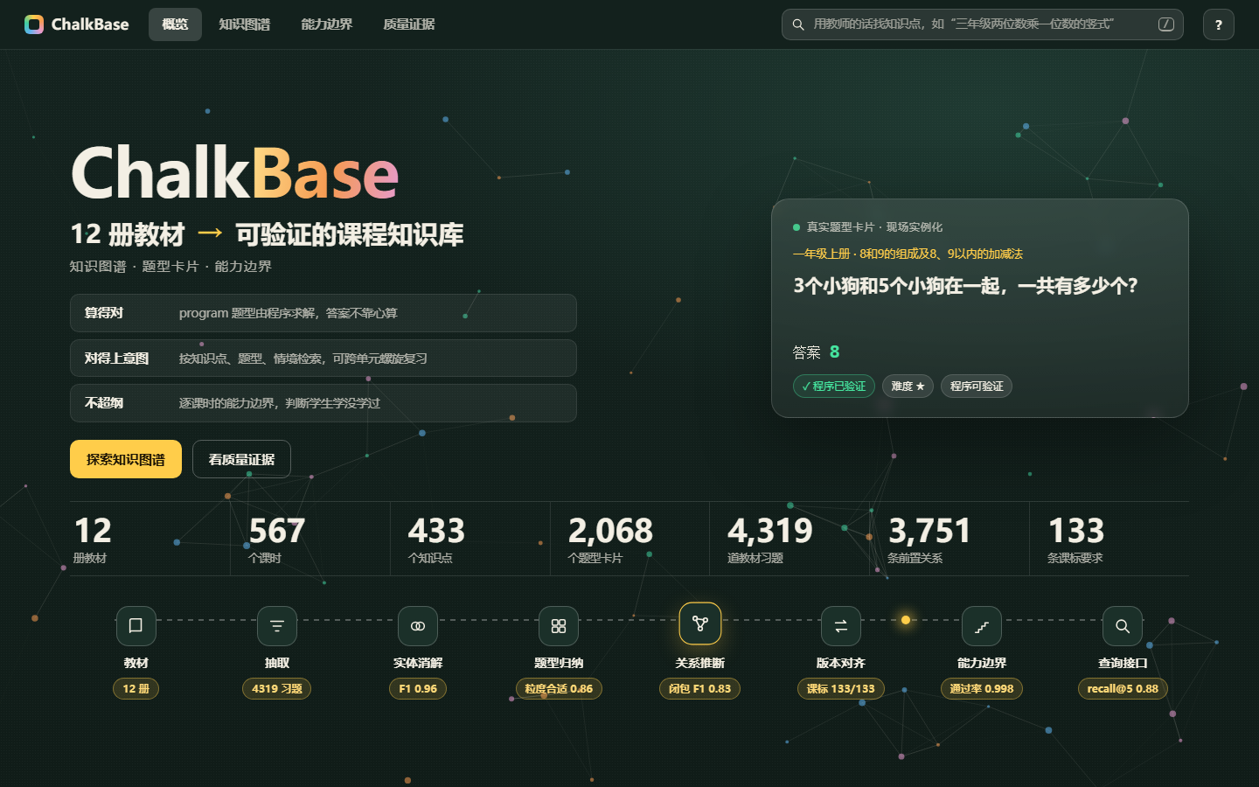
Task: Click the 对得上意图 feature row
Action: coord(323,359)
